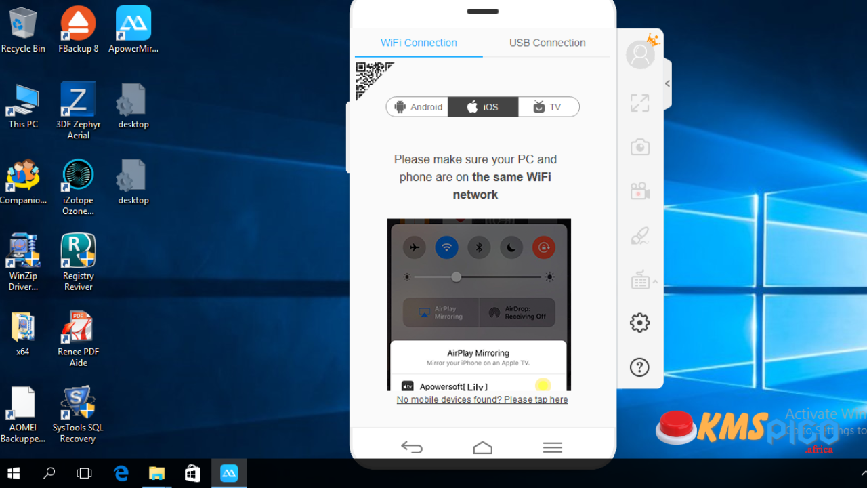
Task: Open File Explorer from taskbar
Action: click(156, 473)
